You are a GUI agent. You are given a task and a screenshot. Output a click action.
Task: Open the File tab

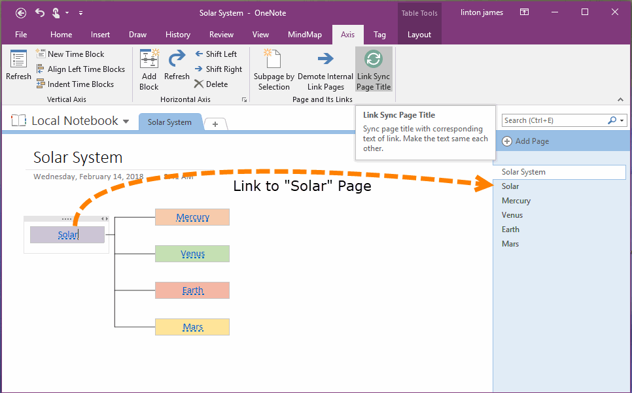click(21, 35)
